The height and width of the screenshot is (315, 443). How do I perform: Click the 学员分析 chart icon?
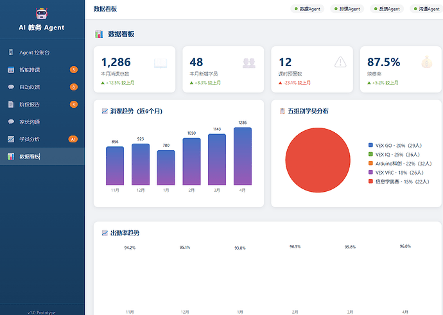[x=11, y=139]
